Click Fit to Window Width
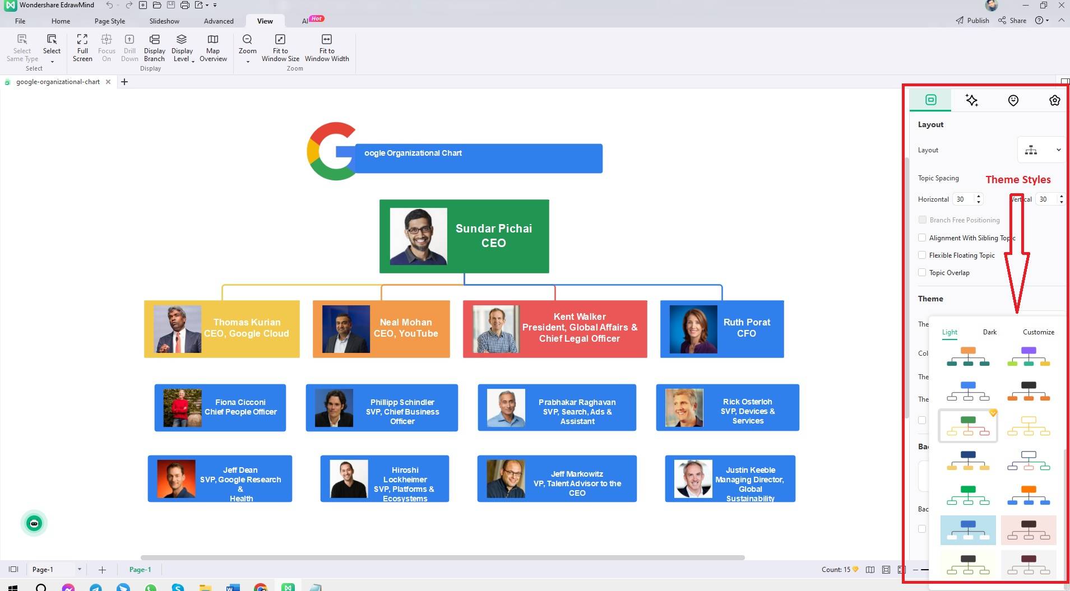Image resolution: width=1070 pixels, height=591 pixels. click(327, 48)
